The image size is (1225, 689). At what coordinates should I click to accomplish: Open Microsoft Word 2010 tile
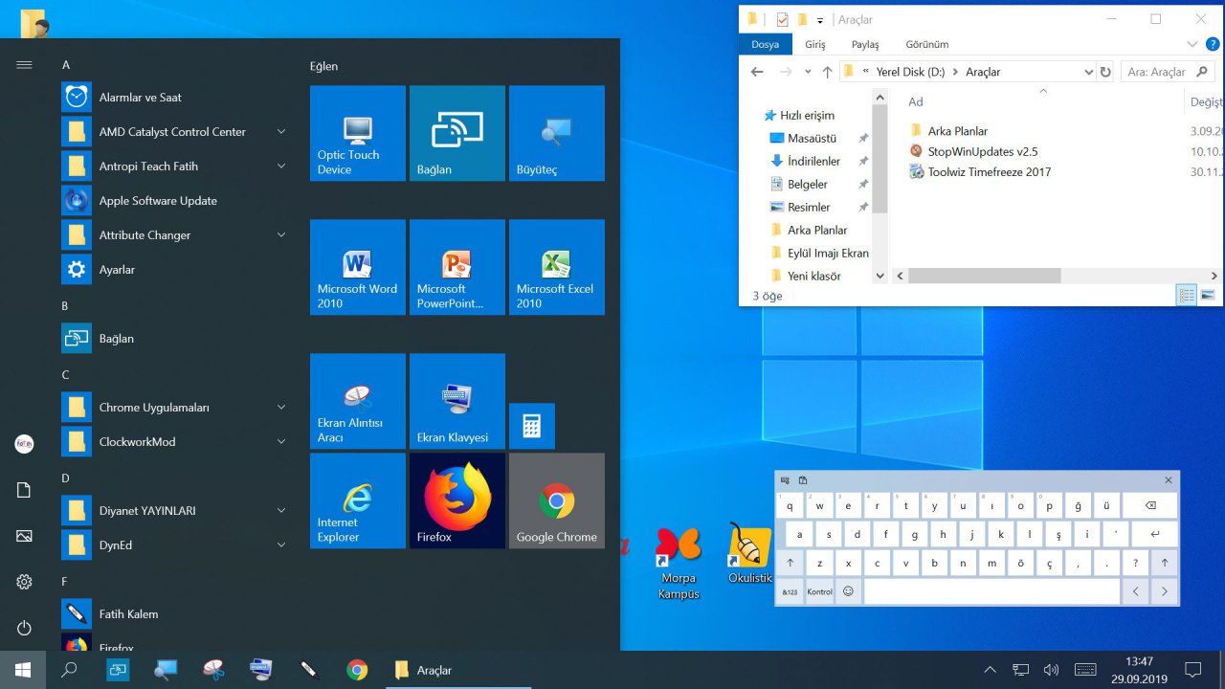tap(357, 267)
